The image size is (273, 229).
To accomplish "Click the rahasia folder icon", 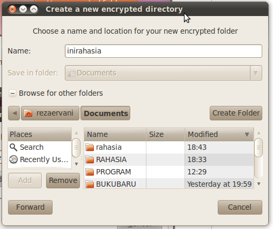I will [90, 147].
